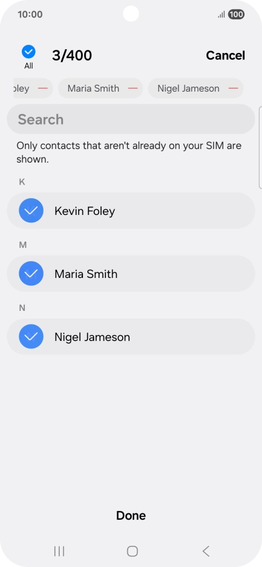Screen dimensions: 262x567
Task: Uncheck Kevin Foley's blue checkmark
Action: click(x=31, y=211)
